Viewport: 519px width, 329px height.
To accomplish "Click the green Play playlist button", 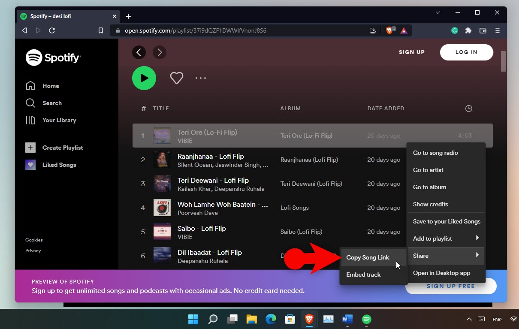I will [x=144, y=78].
